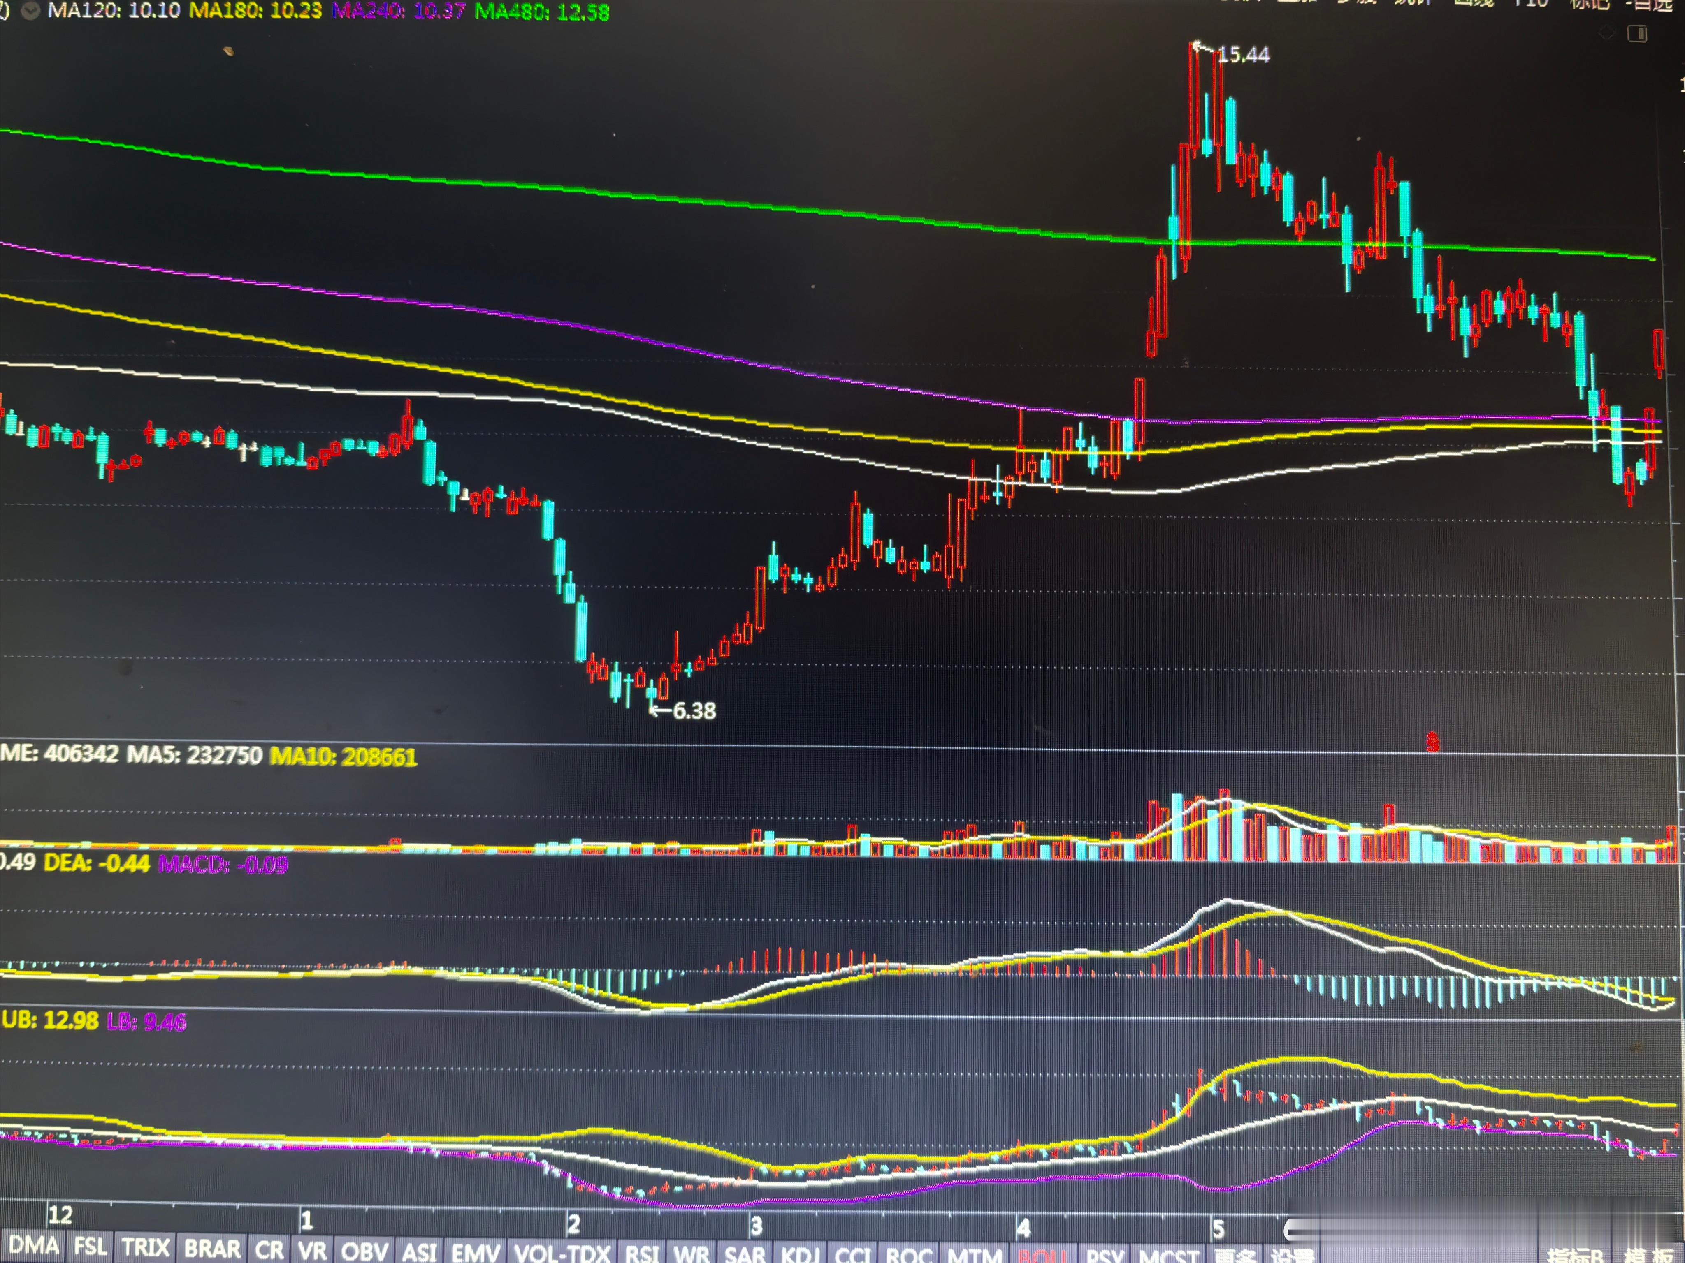Click the 指标B button
This screenshot has height=1263, width=1685.
[1575, 1255]
